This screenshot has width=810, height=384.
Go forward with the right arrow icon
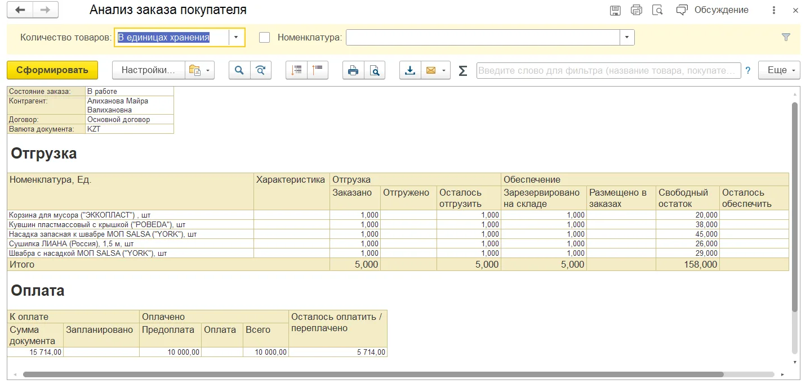46,10
